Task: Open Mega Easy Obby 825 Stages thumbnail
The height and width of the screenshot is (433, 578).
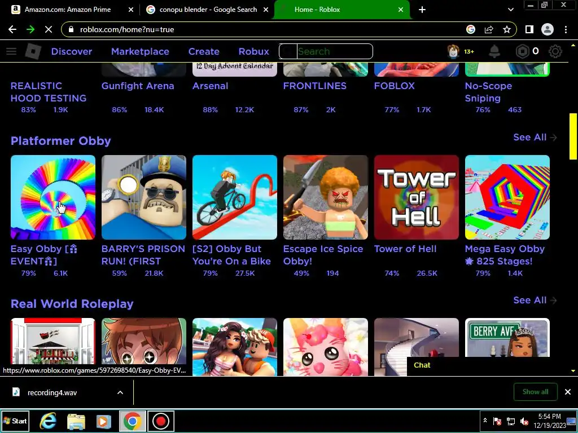Action: coord(507,197)
